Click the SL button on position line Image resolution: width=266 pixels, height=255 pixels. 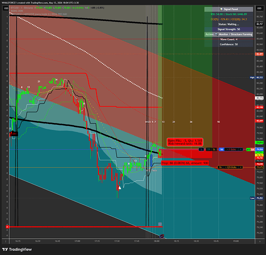tap(214, 149)
